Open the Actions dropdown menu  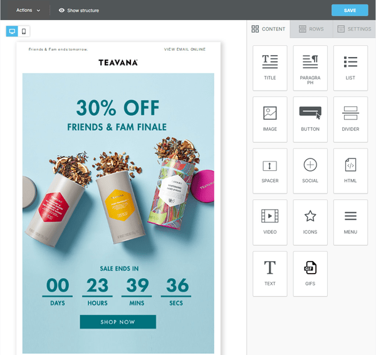tap(28, 10)
